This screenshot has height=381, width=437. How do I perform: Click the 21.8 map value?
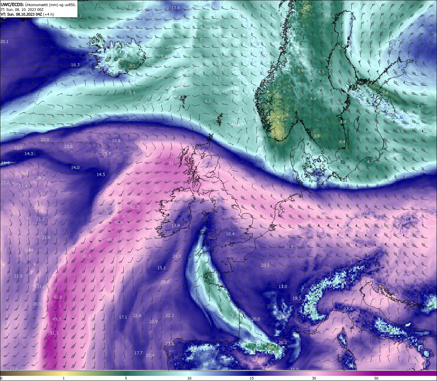pyautogui.click(x=46, y=237)
